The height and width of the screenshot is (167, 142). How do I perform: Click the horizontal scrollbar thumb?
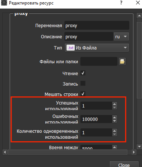click(68, 152)
